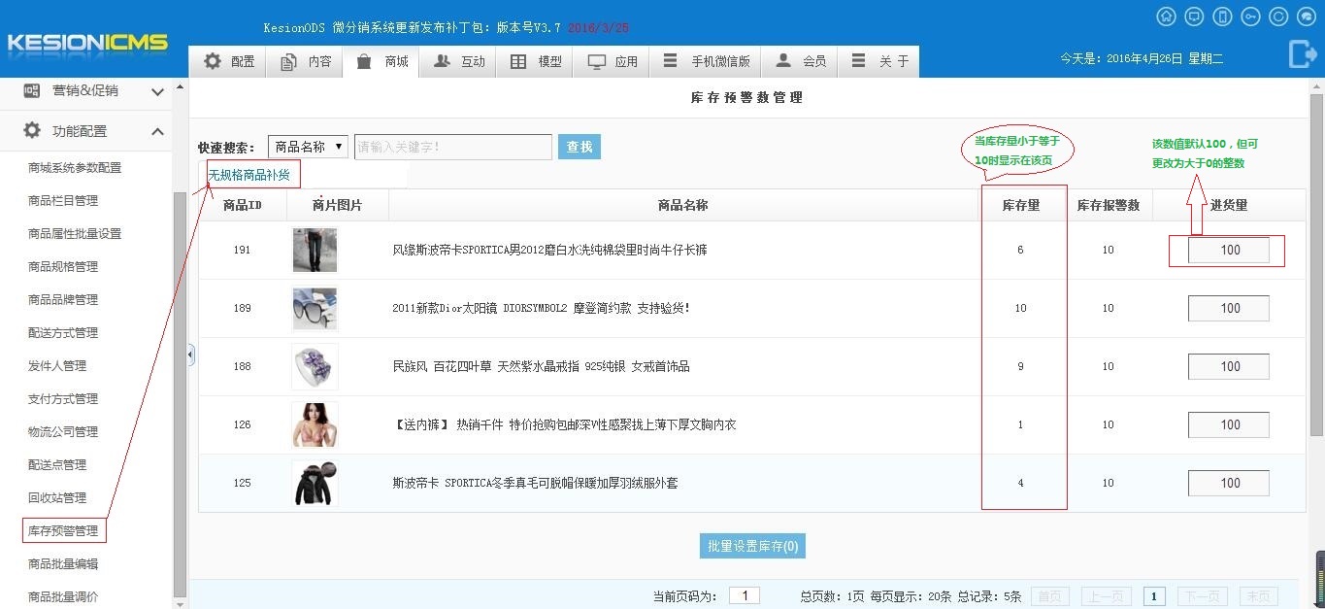Click page 1 pagination button
This screenshot has width=1325, height=609.
point(1154,596)
